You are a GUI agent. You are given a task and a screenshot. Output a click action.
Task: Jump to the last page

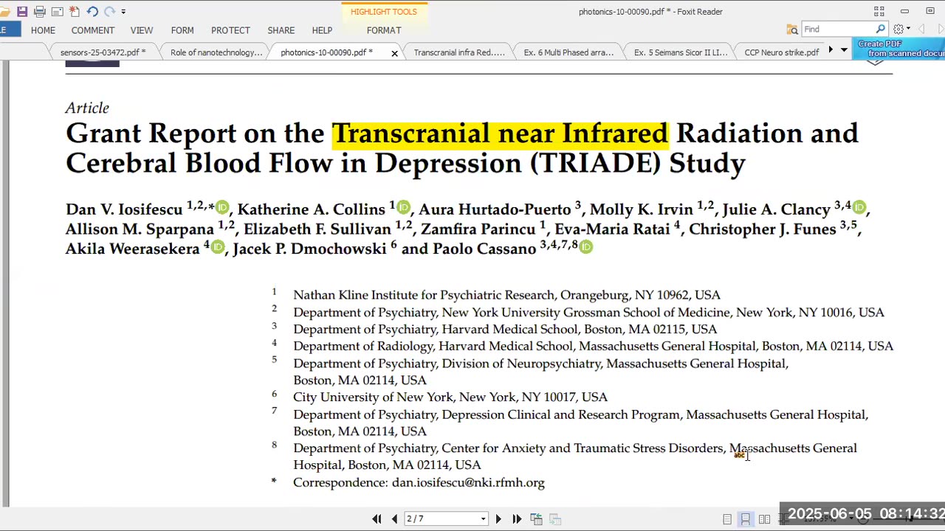(517, 519)
